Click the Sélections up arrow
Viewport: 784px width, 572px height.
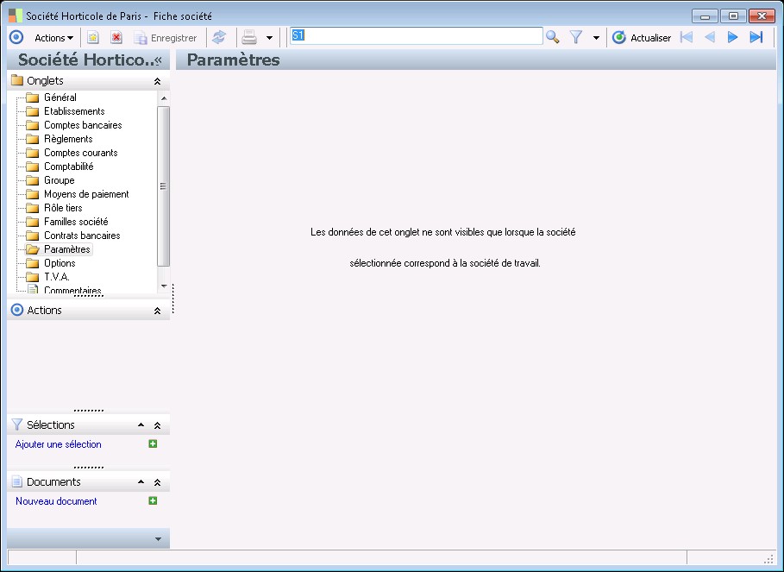[x=141, y=425]
